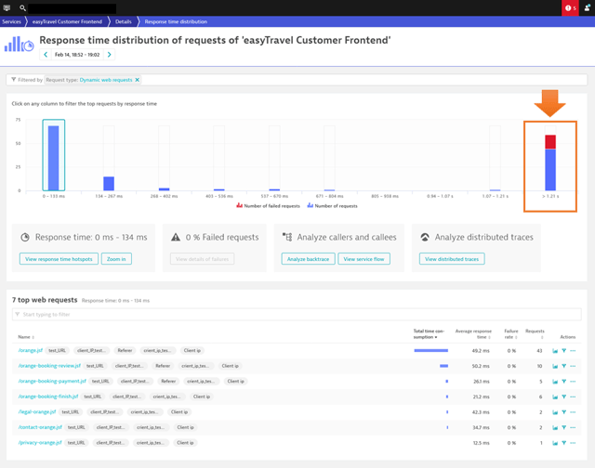Click Analyze backtrace button
Screen dimensions: 595x468
tap(308, 259)
